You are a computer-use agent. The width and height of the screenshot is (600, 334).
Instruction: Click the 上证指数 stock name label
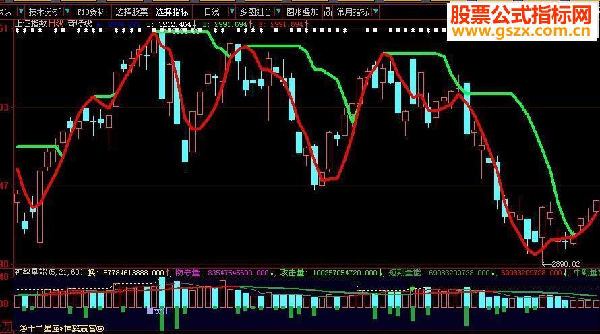tap(30, 24)
